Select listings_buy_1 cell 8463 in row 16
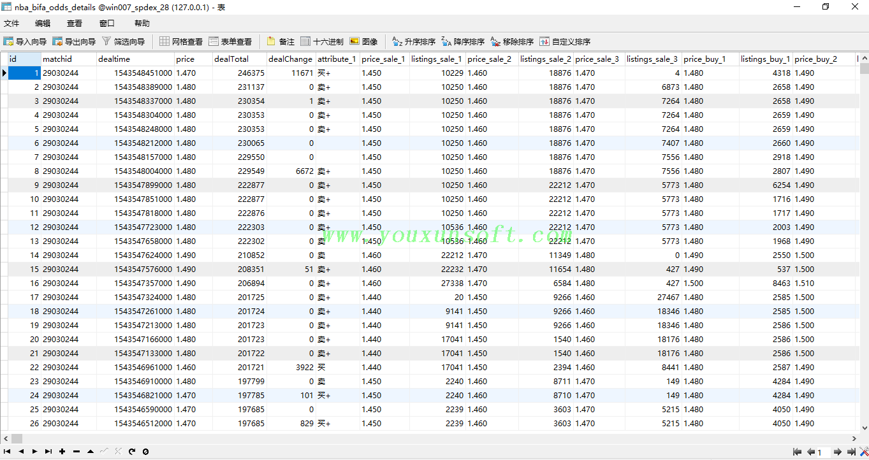Screen dimensions: 869x460 tap(766, 283)
